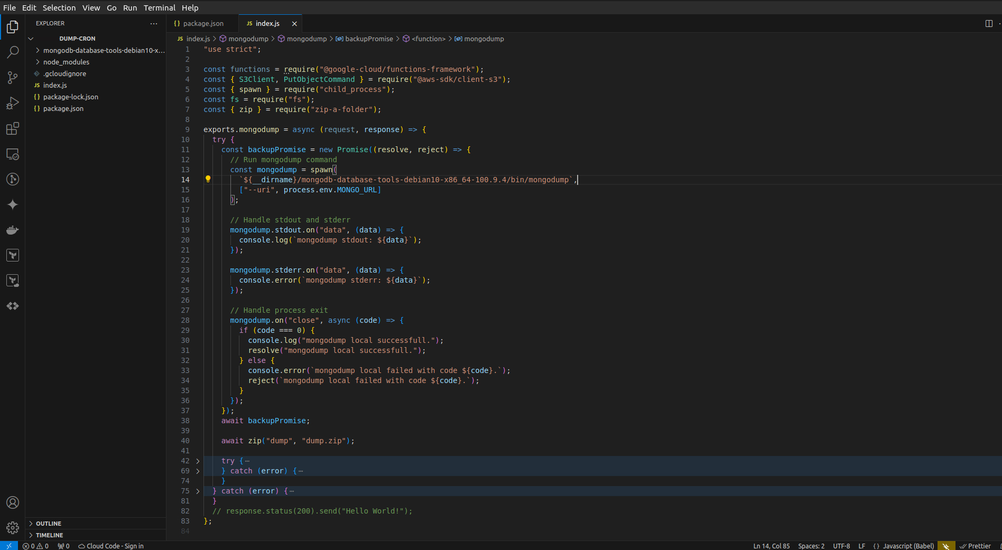Open the Accounts icon in activity bar

[x=13, y=502]
